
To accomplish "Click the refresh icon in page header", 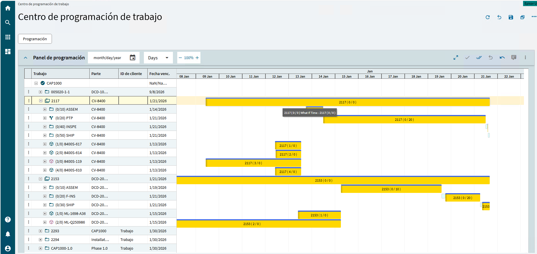I will 488,17.
